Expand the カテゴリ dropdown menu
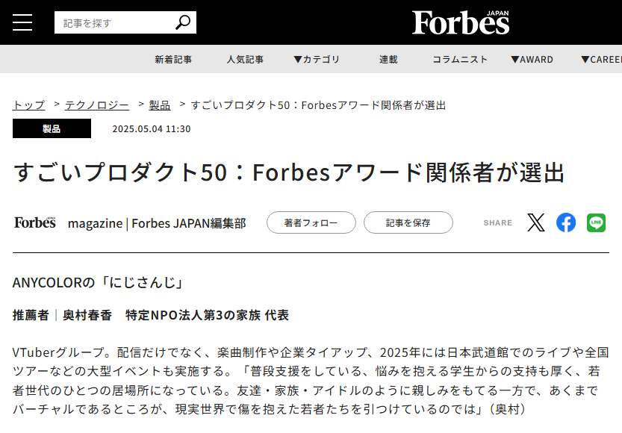Screen dimensions: 622x433 coord(317,60)
